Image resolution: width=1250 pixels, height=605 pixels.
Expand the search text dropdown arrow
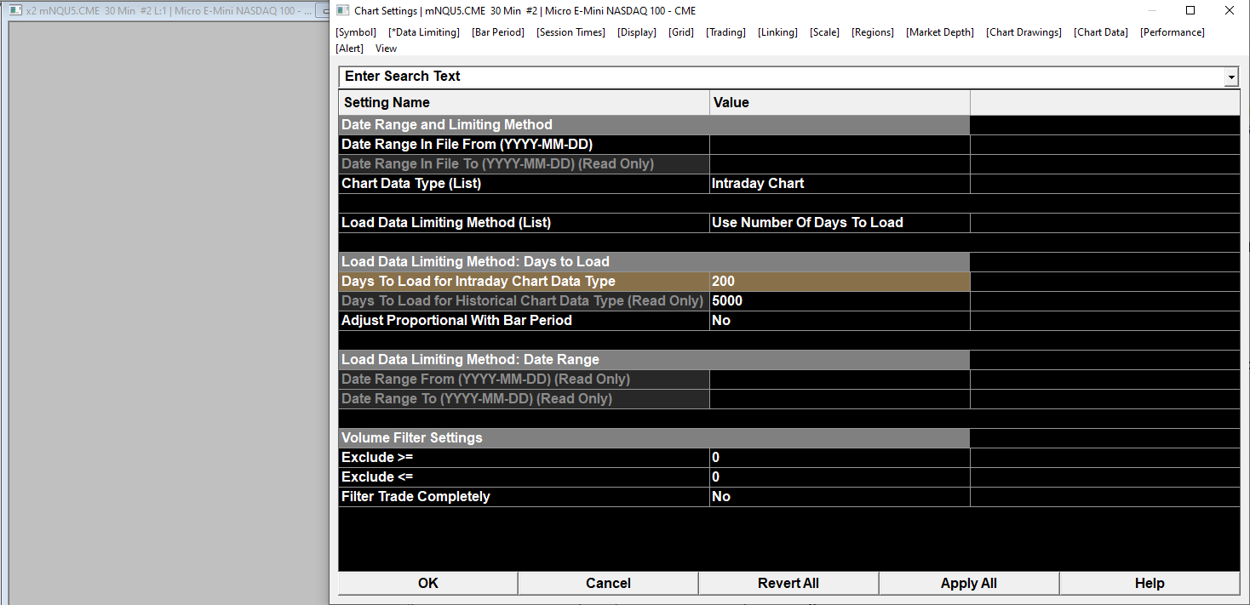pyautogui.click(x=1231, y=77)
